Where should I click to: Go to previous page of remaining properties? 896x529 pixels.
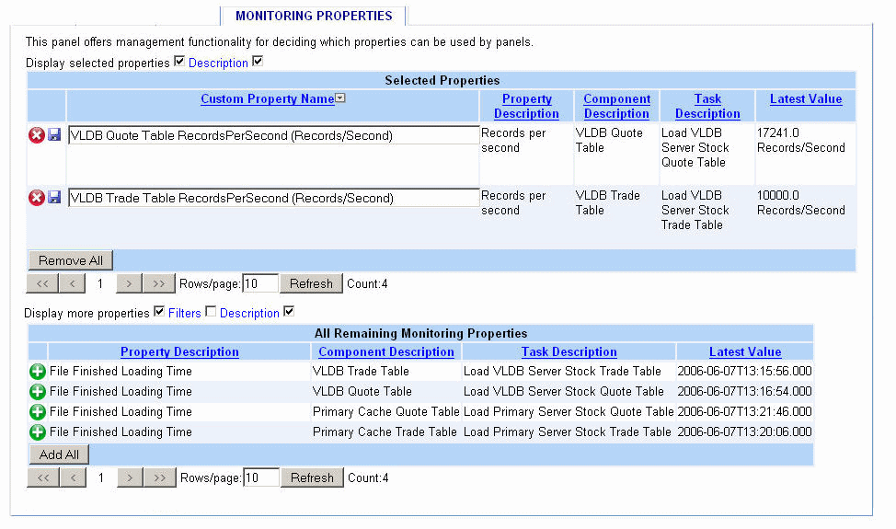point(74,477)
